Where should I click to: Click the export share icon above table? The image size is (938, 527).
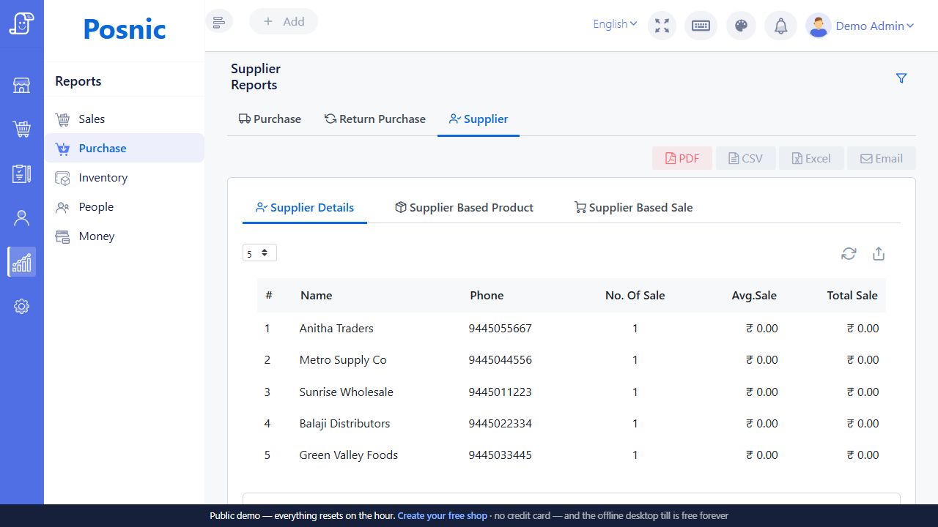879,253
